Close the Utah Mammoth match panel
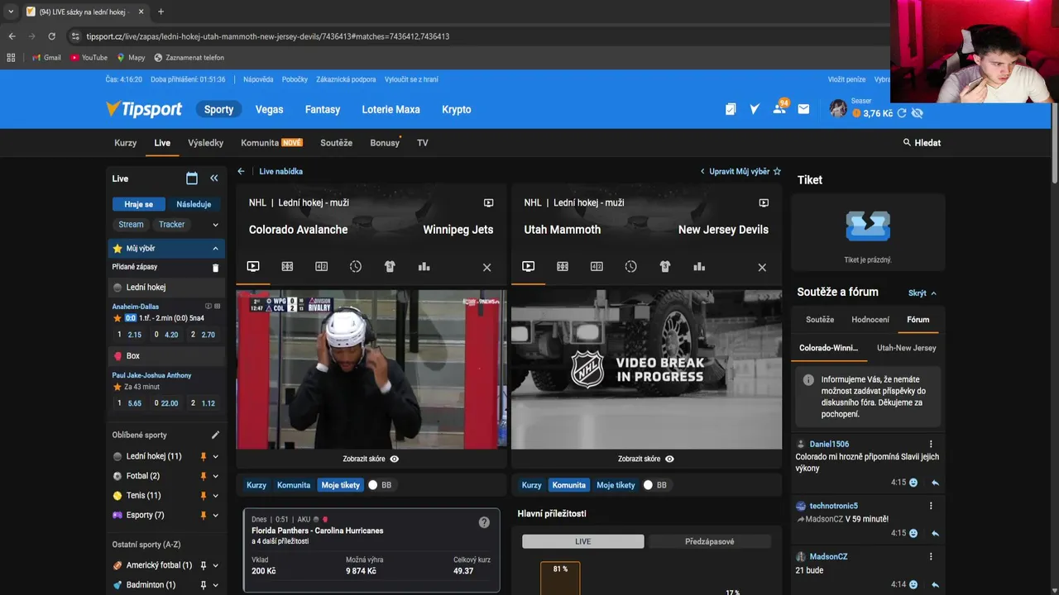The image size is (1059, 595). point(762,268)
